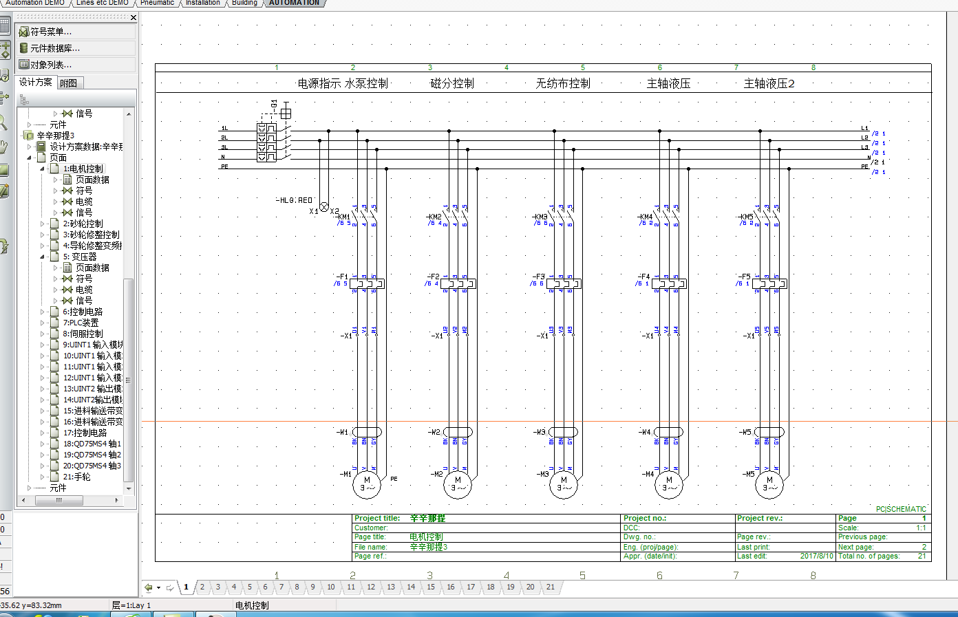Image resolution: width=958 pixels, height=617 pixels.
Task: Collapse the 1:电机控制 page node
Action: (x=42, y=169)
